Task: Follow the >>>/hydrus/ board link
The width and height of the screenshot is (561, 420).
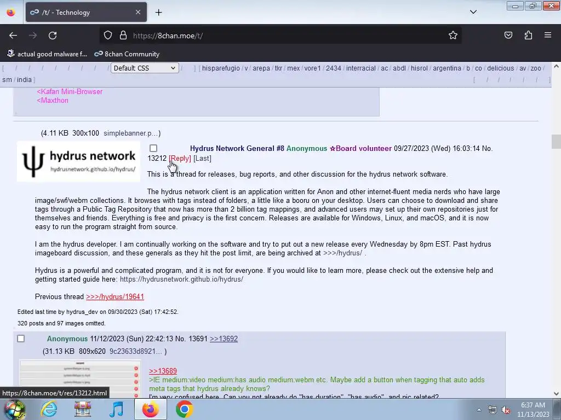Action: (x=343, y=253)
